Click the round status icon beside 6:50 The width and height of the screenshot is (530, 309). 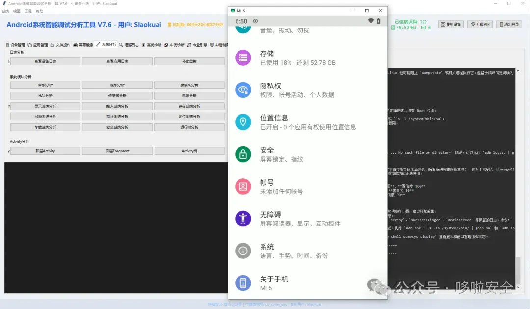click(x=256, y=21)
